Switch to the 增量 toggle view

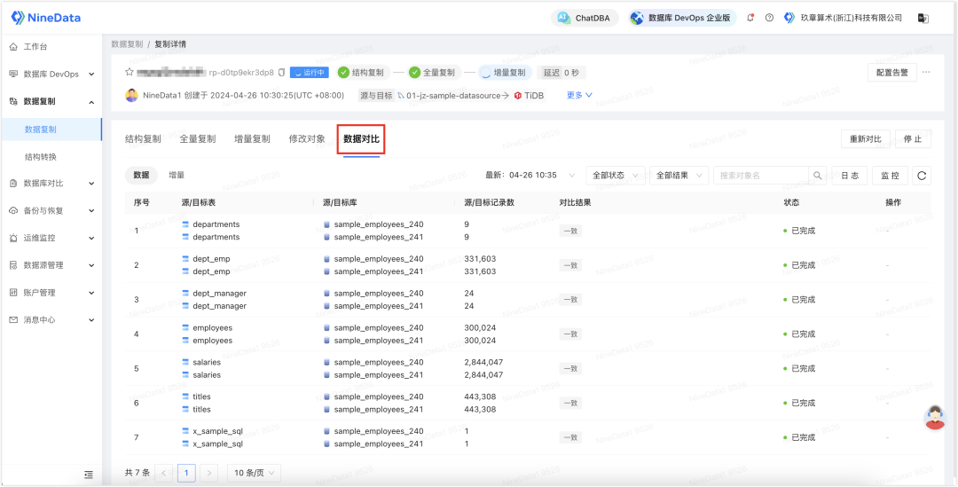point(177,175)
